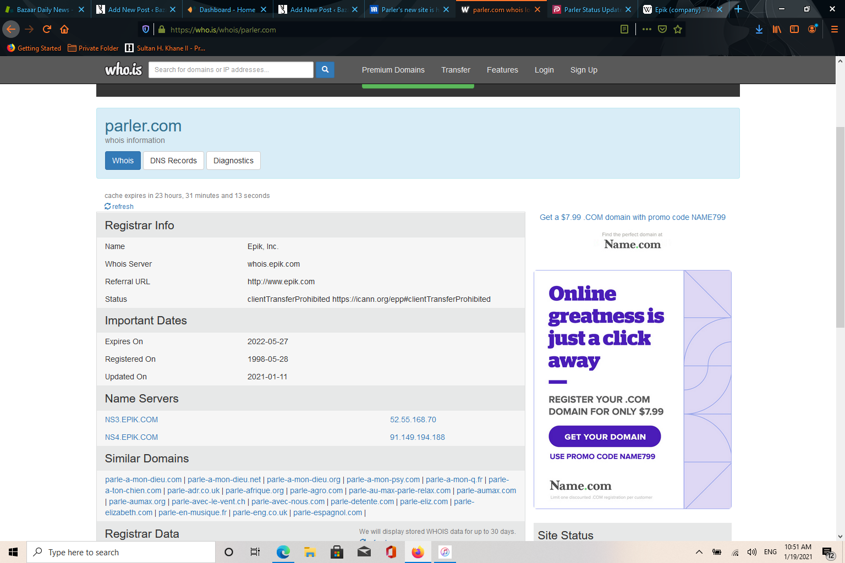Open the Windows Start menu
The height and width of the screenshot is (563, 845).
coord(13,552)
